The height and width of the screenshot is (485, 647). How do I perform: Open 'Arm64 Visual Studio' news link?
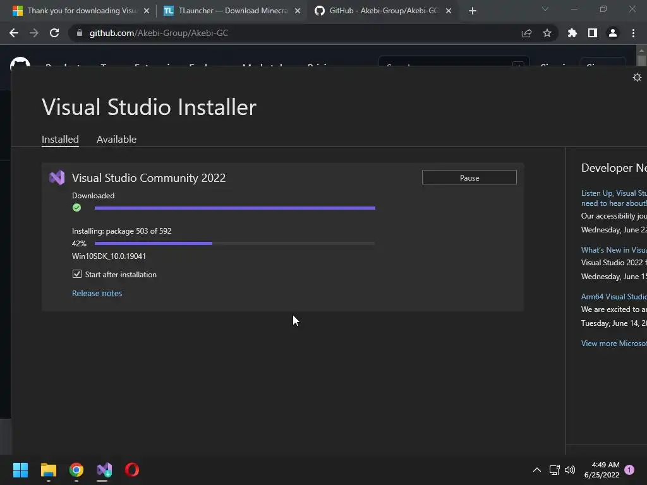614,297
